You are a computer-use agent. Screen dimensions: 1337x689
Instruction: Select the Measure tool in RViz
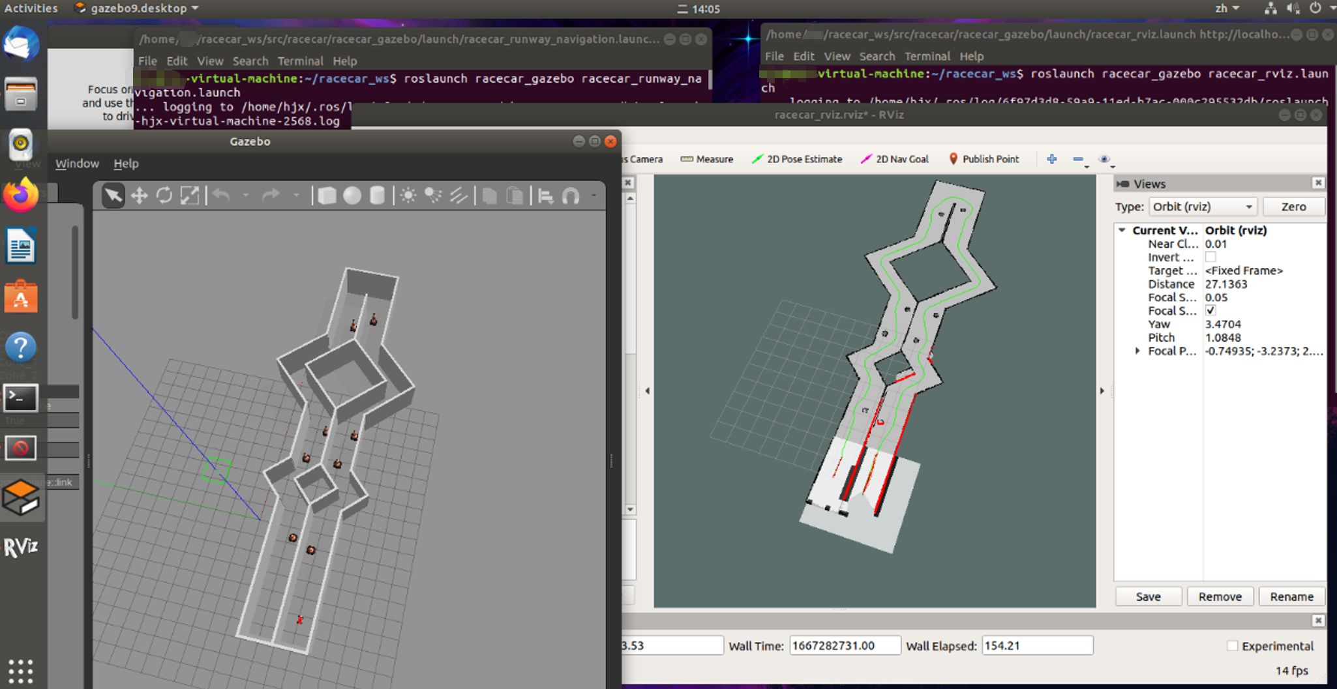coord(707,159)
